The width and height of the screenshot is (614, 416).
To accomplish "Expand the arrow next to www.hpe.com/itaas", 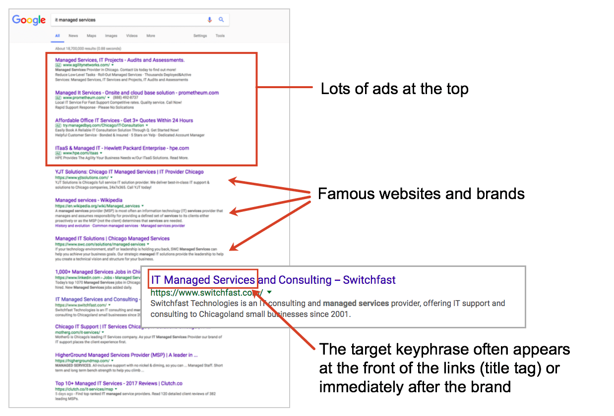I will (x=102, y=153).
